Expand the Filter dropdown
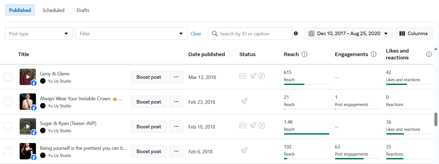Viewport: 439px width, 164px height. tap(132, 34)
